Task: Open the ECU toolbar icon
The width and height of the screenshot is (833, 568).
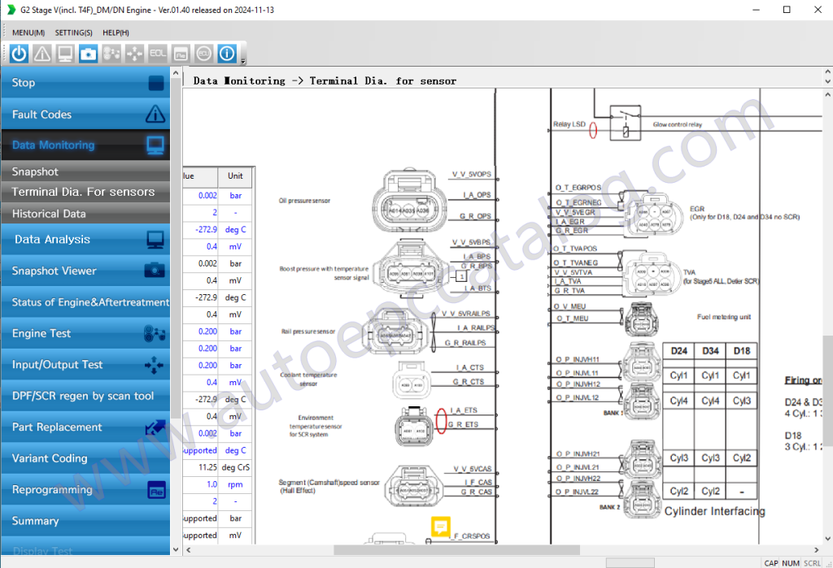Action: [x=204, y=54]
